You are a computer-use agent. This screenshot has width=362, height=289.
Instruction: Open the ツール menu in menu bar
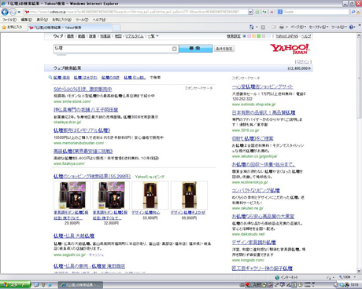coord(82,20)
